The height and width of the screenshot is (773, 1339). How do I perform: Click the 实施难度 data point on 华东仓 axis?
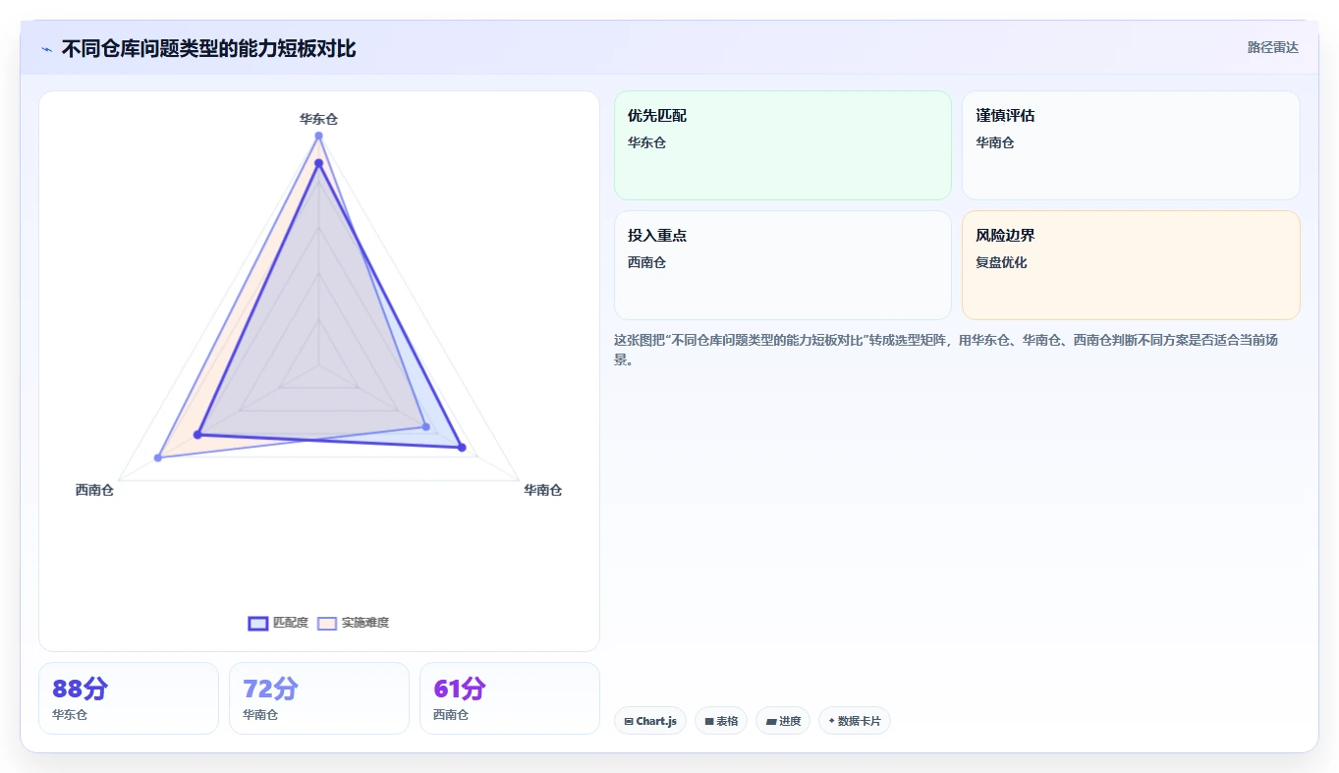318,136
